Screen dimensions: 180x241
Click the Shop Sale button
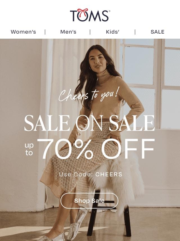pyautogui.click(x=89, y=201)
